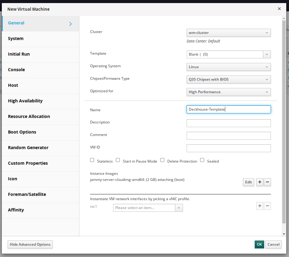Check the Sealed checkbox
The width and height of the screenshot is (289, 257).
coord(202,160)
